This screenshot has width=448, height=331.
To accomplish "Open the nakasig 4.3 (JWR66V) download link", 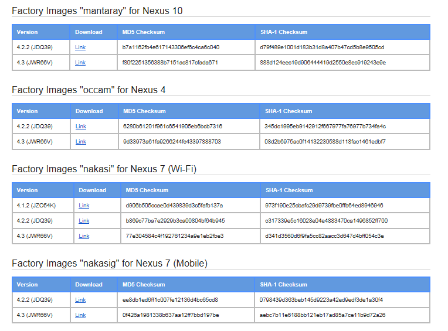I will coord(80,315).
